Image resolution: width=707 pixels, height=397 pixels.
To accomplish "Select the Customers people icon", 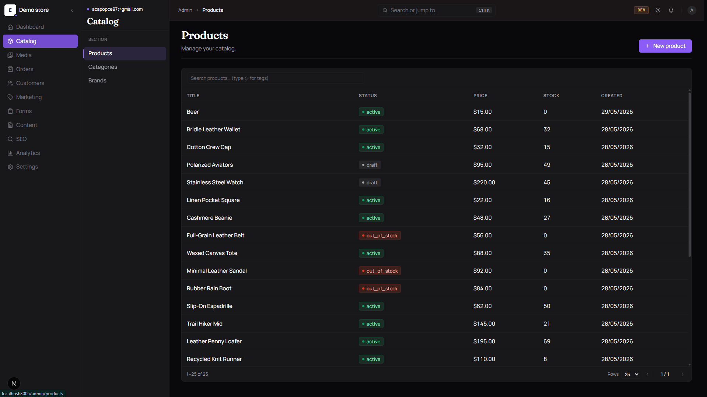I will (x=10, y=83).
